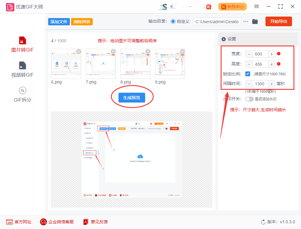
Task: Remove 8.png from the list
Action: coord(148,51)
